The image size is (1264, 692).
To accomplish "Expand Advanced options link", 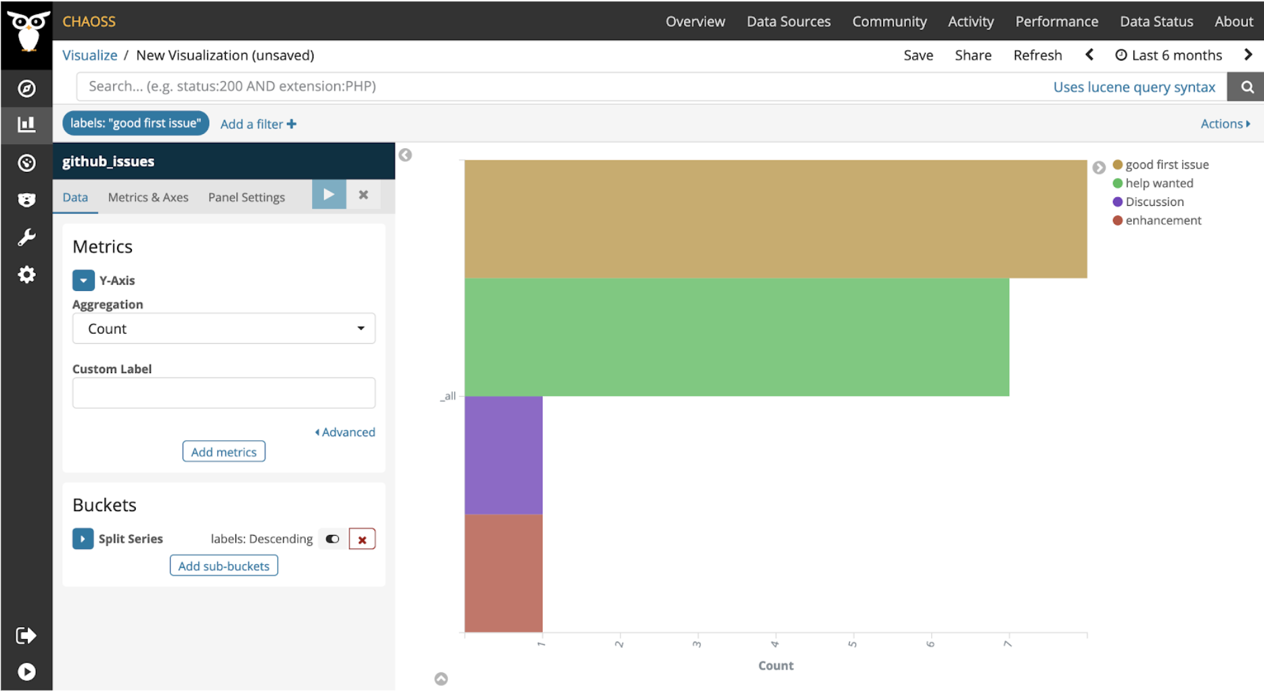I will 345,432.
